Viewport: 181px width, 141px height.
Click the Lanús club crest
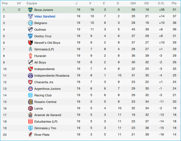30,108
